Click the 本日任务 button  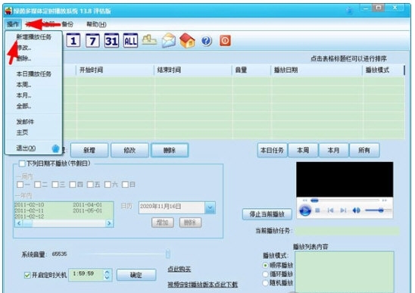pyautogui.click(x=273, y=151)
